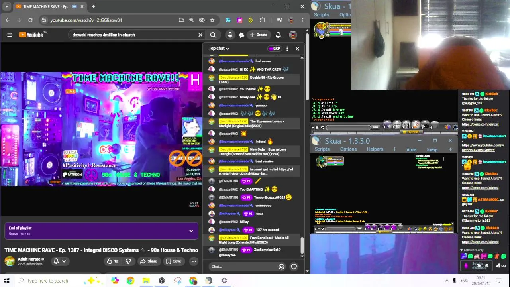Open the YouTube account avatar menu
The image size is (510, 287).
pos(293,35)
